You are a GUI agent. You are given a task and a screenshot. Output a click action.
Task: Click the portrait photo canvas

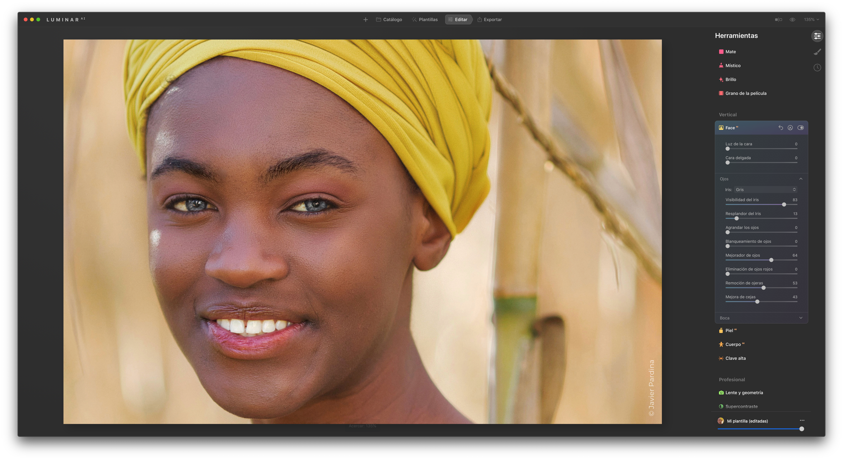(x=362, y=232)
